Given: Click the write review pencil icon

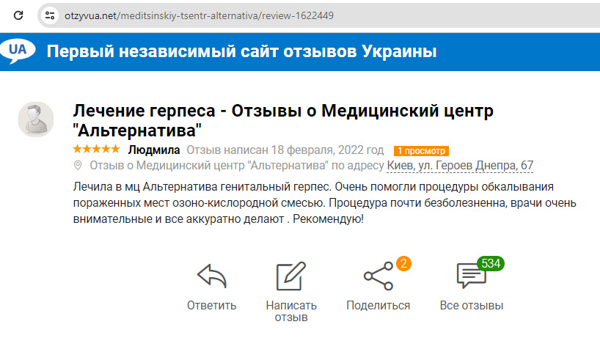Looking at the screenshot, I should tap(290, 276).
